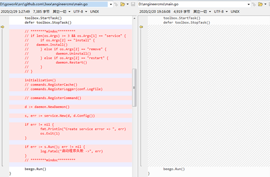Click the right file path D:\engineercms\main.go field
The image size is (270, 177).
pos(193,4)
